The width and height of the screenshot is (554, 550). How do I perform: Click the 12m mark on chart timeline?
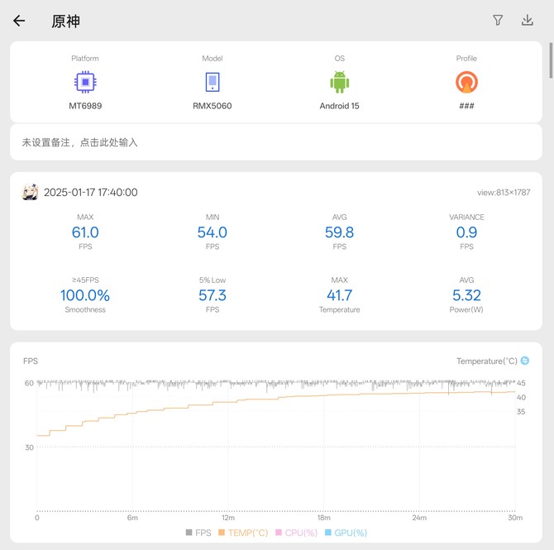pyautogui.click(x=228, y=518)
